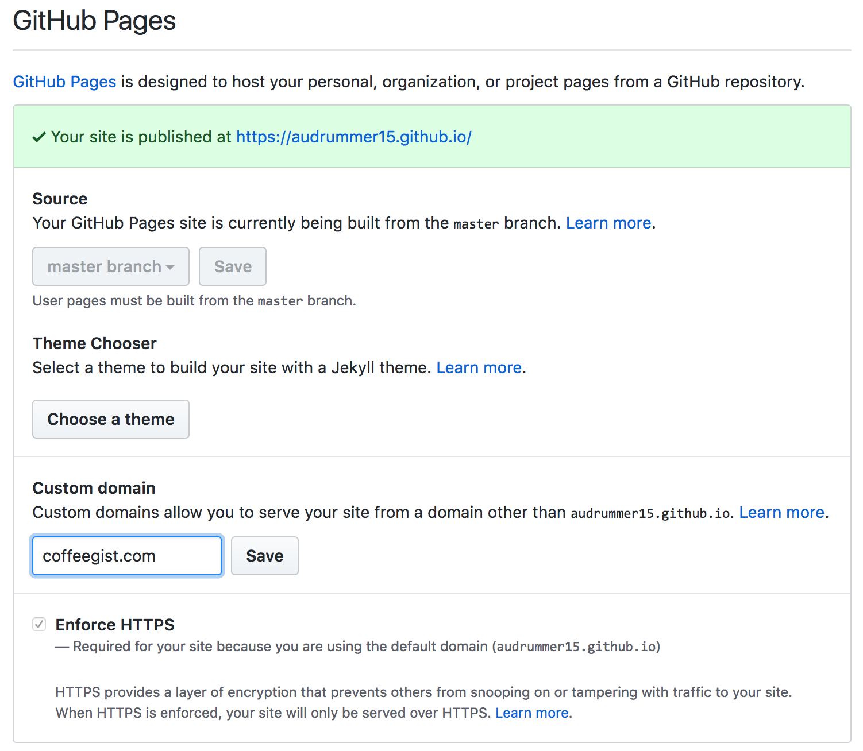Open Learn more link about HTTPS

[x=533, y=713]
